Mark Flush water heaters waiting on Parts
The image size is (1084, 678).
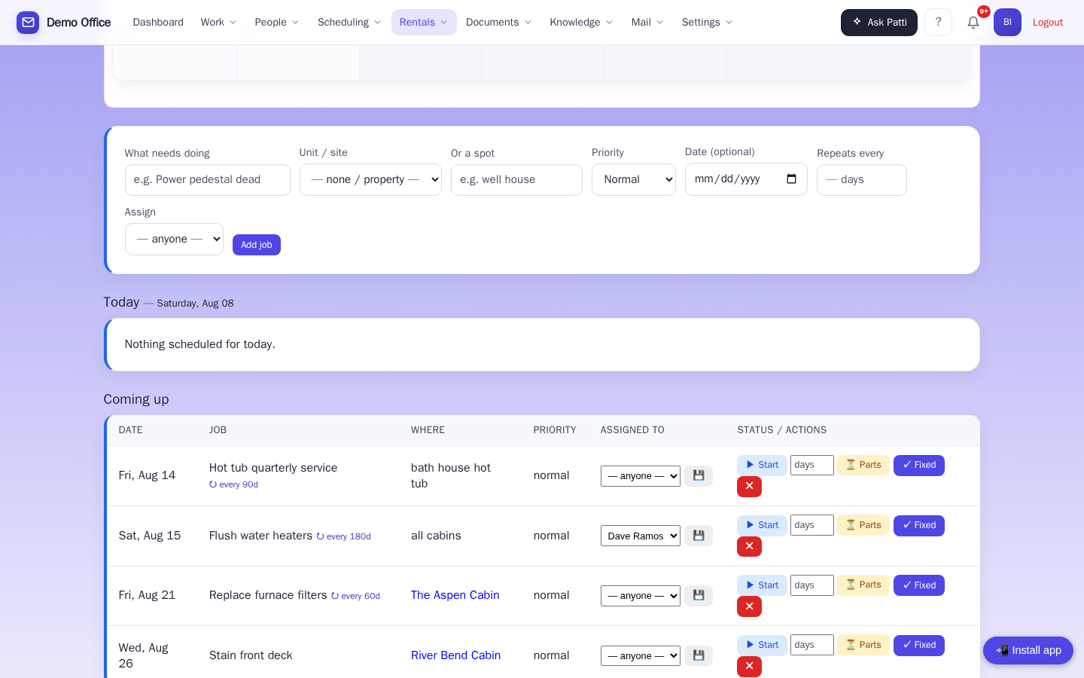(x=863, y=525)
